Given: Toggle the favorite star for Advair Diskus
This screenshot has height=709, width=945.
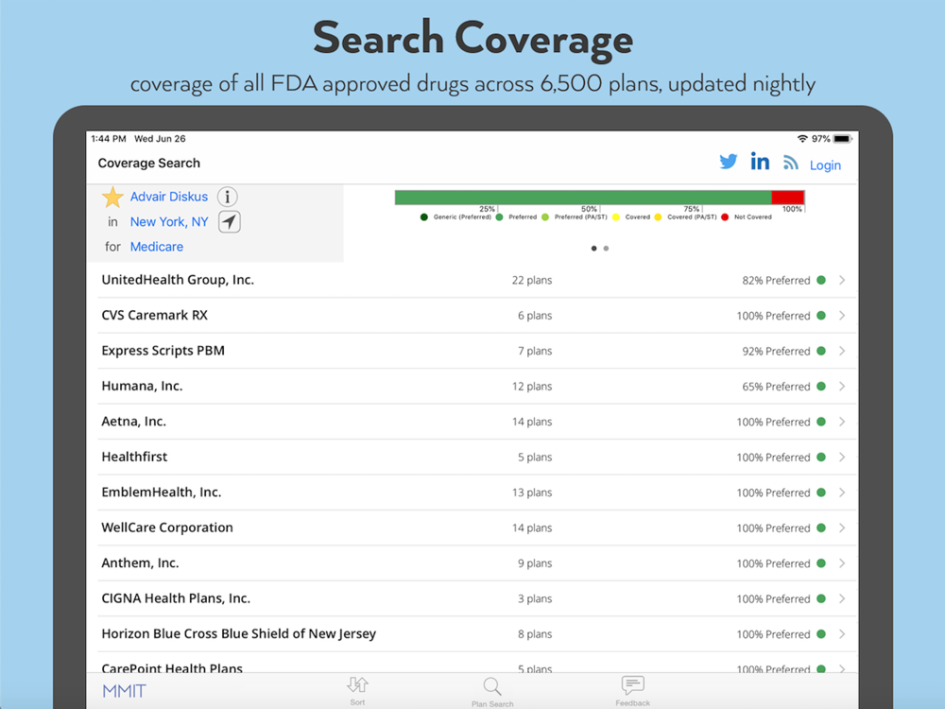Looking at the screenshot, I should 112,198.
